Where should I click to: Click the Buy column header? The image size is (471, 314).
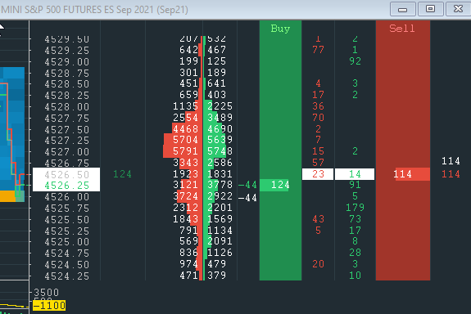coord(280,29)
